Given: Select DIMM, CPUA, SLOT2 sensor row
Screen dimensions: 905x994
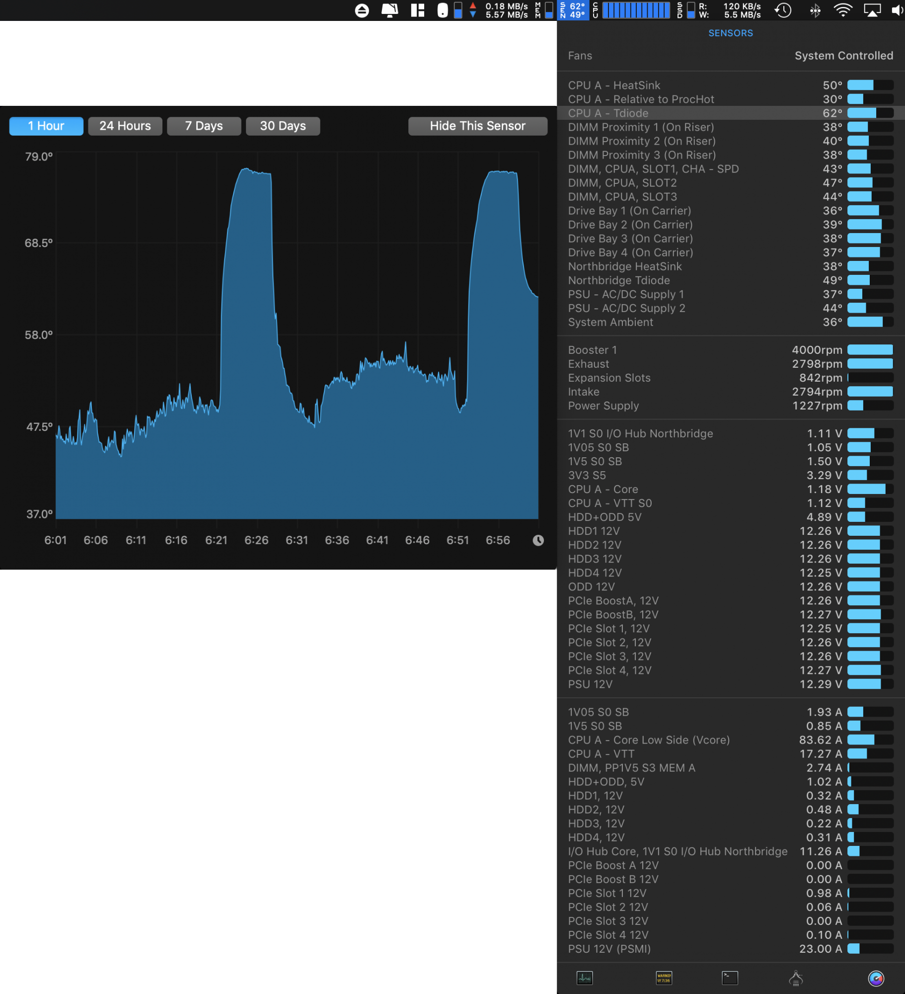Looking at the screenshot, I should 731,183.
